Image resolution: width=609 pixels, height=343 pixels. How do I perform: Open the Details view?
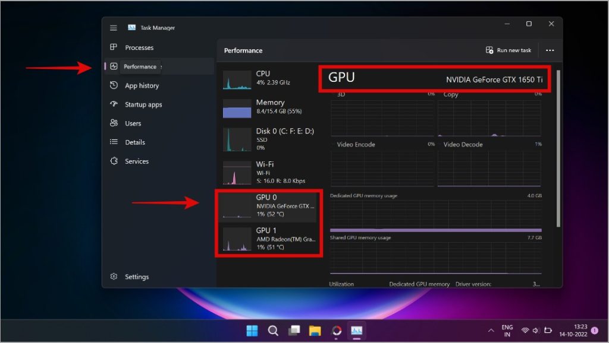pos(135,142)
